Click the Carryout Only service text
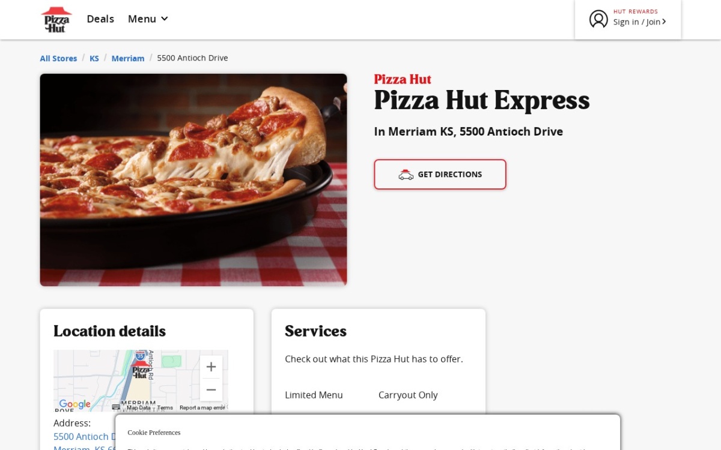This screenshot has height=450, width=721. point(408,395)
